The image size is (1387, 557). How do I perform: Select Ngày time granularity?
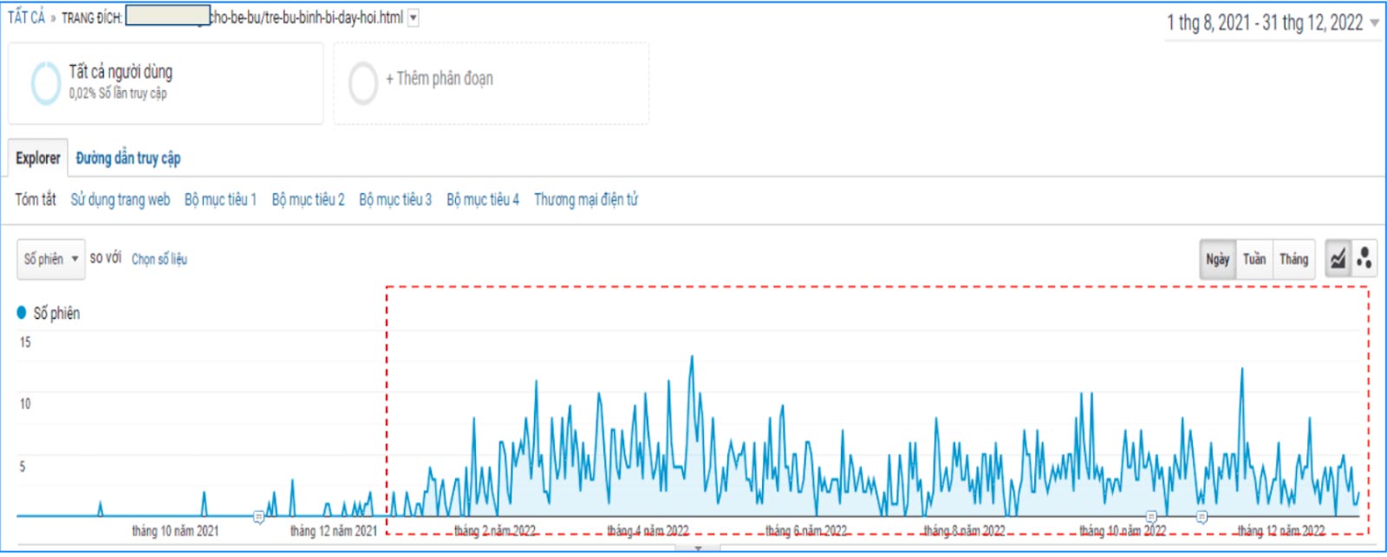(x=1218, y=259)
